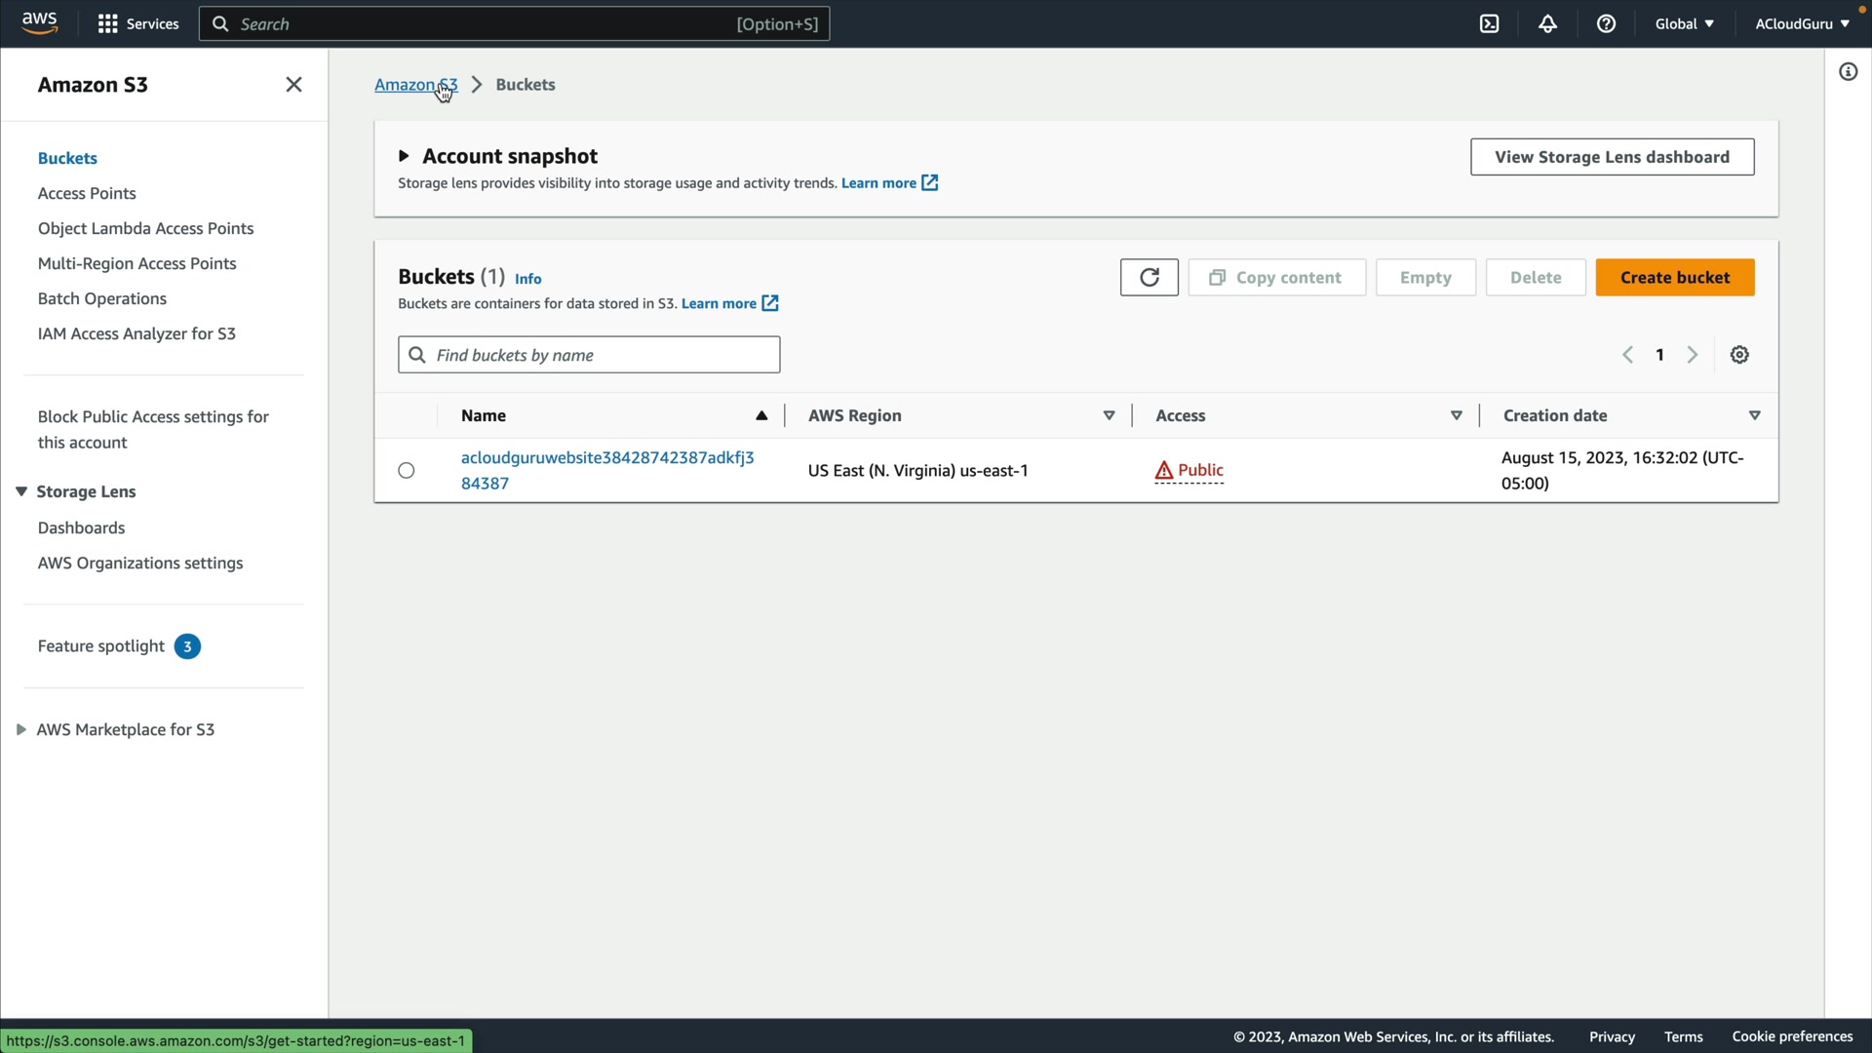Viewport: 1872px width, 1053px height.
Task: Open the notifications bell icon
Action: click(x=1547, y=23)
